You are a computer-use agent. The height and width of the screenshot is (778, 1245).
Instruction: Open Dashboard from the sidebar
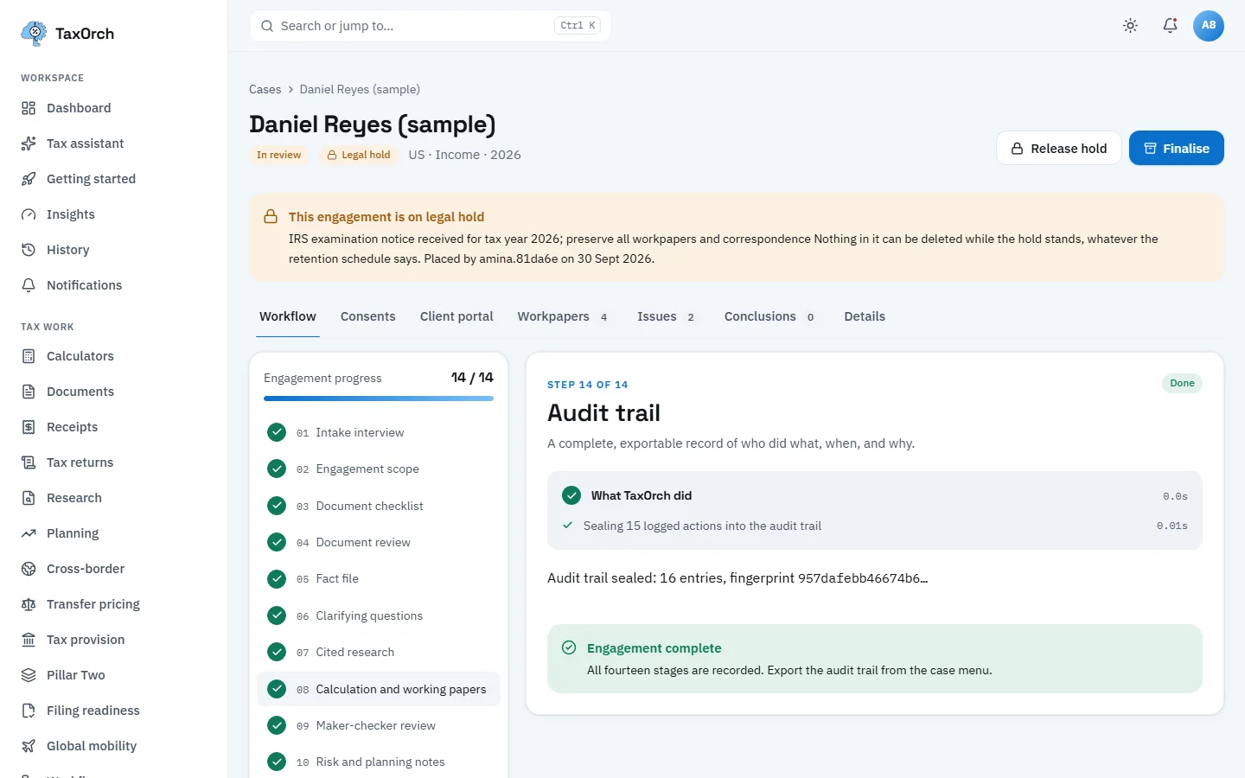click(113, 108)
